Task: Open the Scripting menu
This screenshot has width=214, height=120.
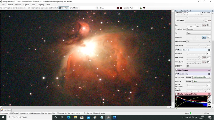Action: [41, 5]
